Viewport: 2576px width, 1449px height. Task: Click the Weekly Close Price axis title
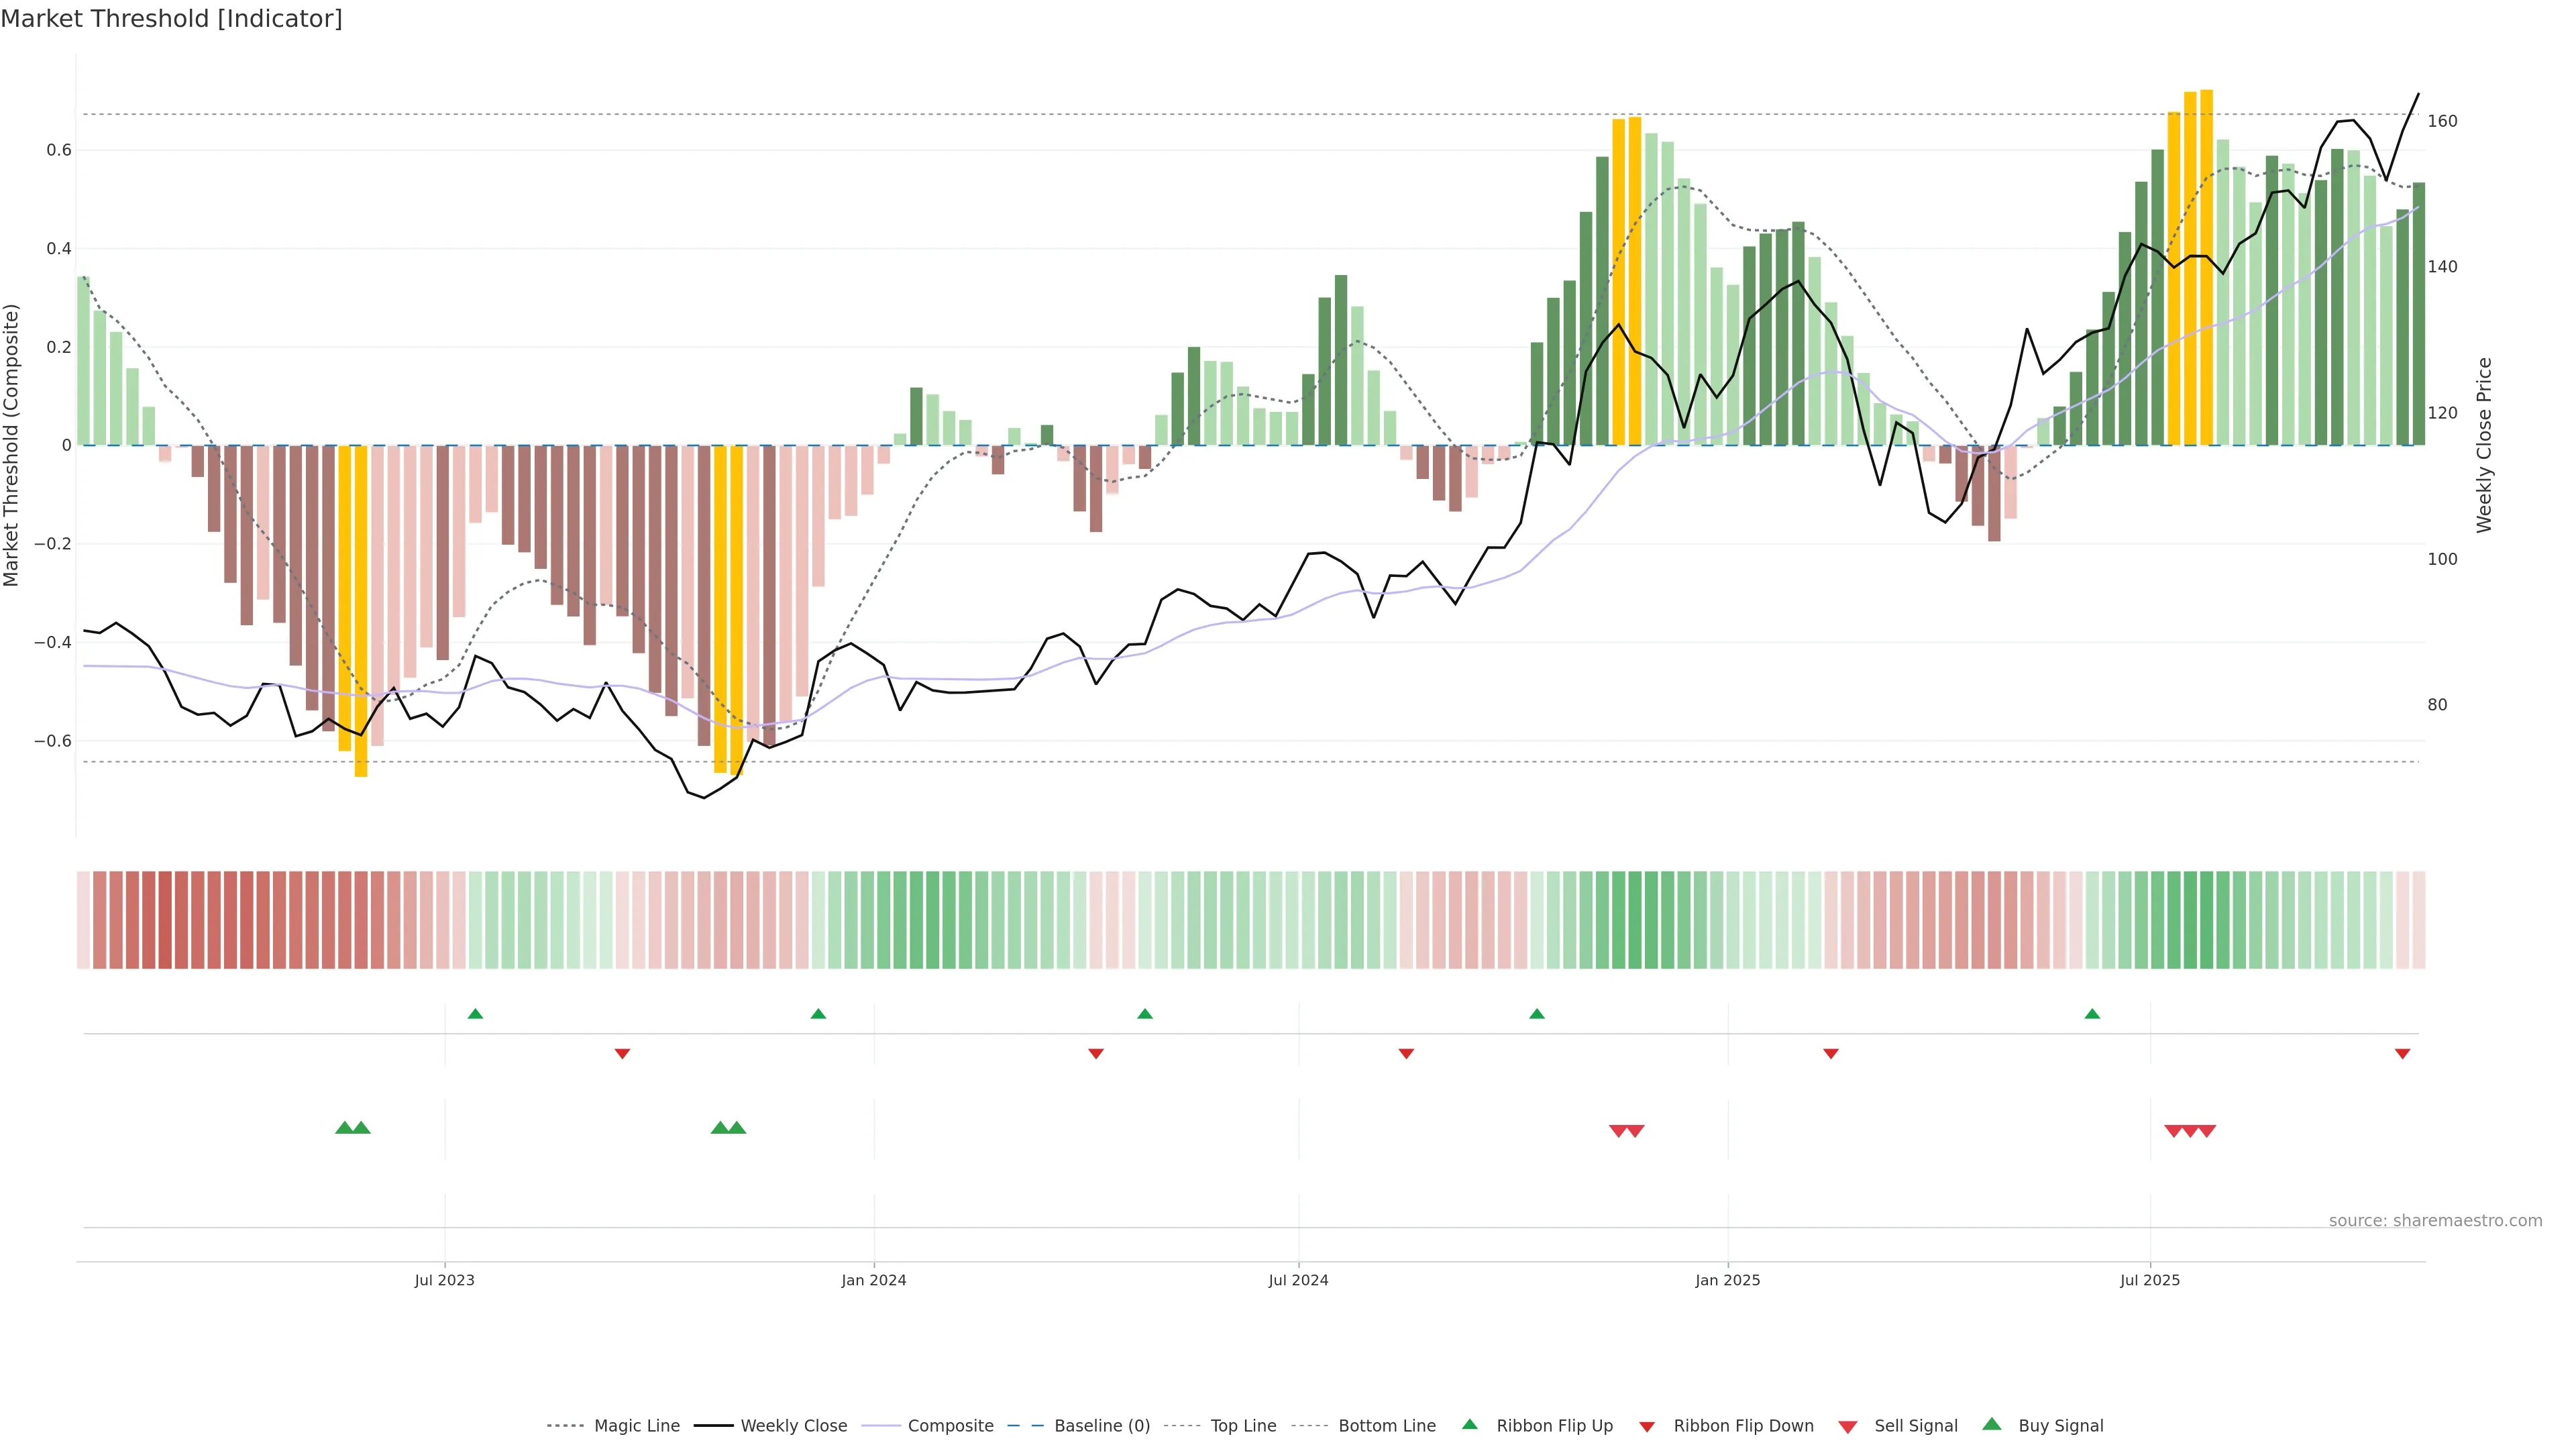2485,445
